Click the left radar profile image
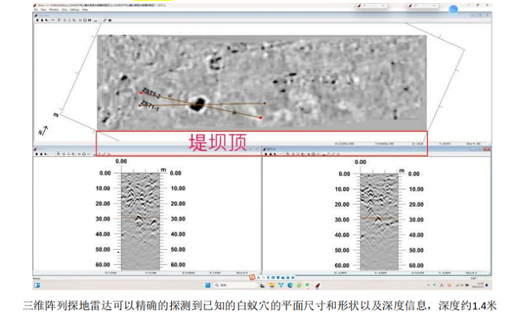514x321 pixels. pos(137,219)
